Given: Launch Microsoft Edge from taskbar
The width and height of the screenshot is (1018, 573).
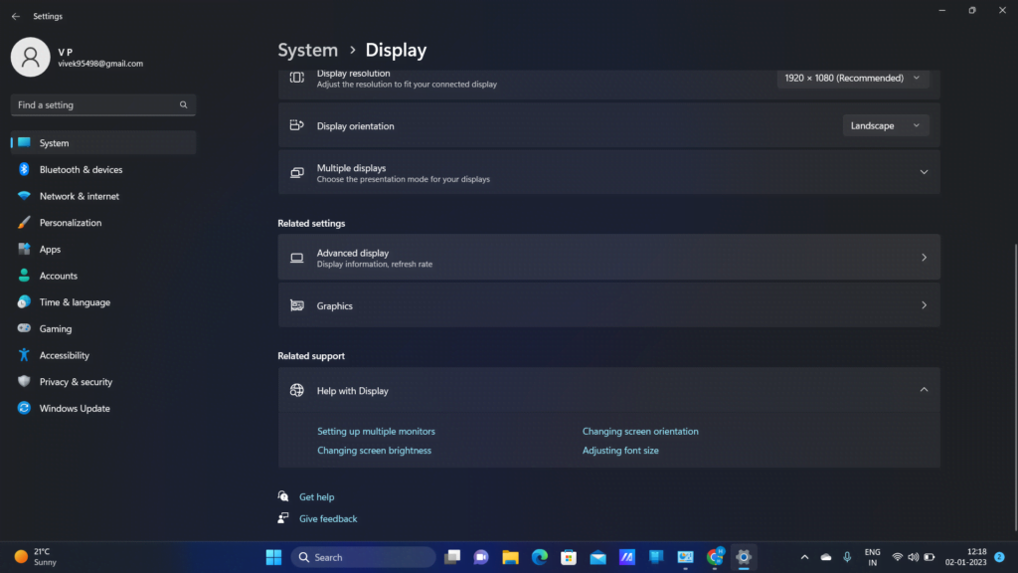Looking at the screenshot, I should pyautogui.click(x=540, y=557).
